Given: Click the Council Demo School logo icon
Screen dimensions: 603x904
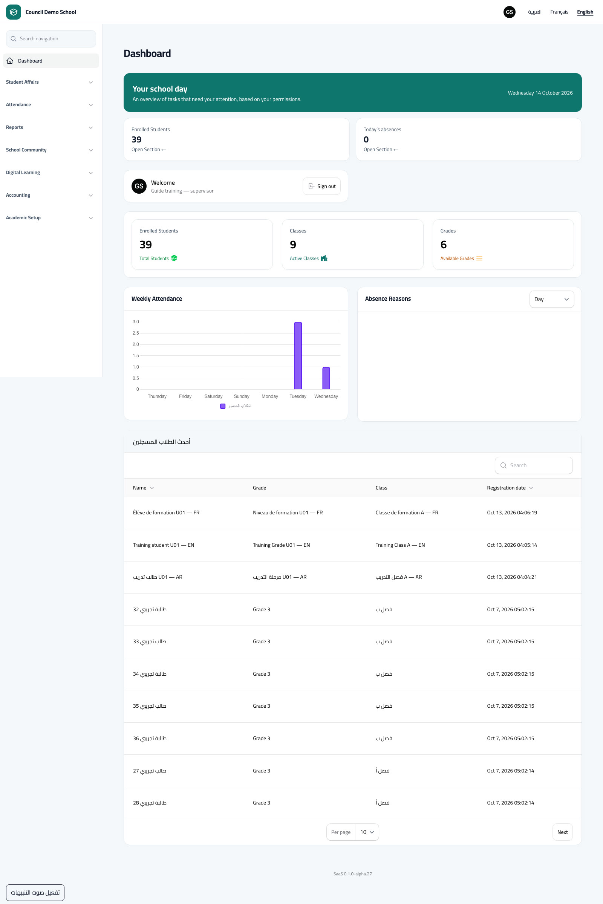Looking at the screenshot, I should (14, 12).
